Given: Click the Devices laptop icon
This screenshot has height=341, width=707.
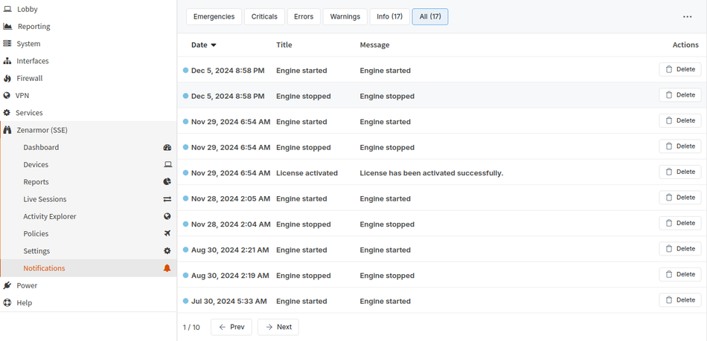Looking at the screenshot, I should pos(167,165).
